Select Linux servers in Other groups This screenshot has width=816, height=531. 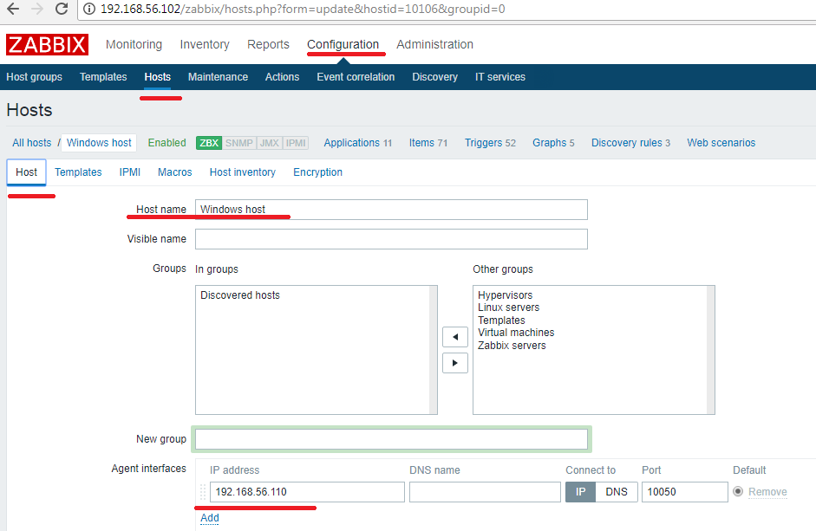pos(508,308)
